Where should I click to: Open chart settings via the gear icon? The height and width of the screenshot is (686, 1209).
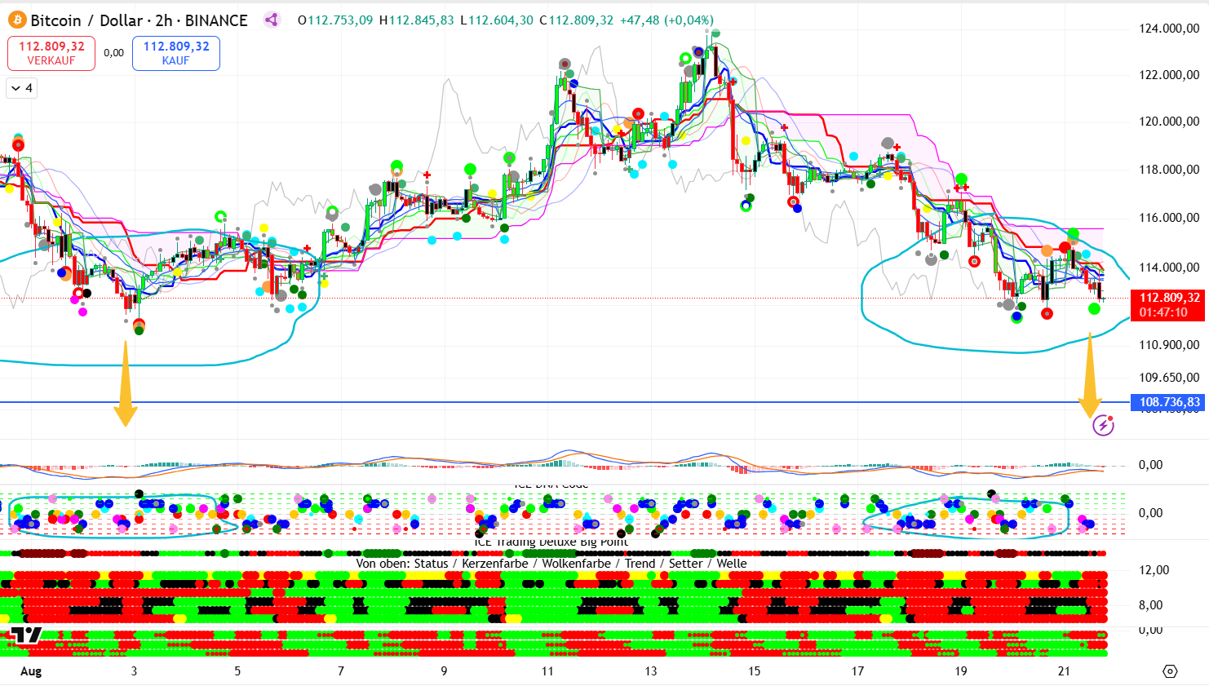(1170, 671)
